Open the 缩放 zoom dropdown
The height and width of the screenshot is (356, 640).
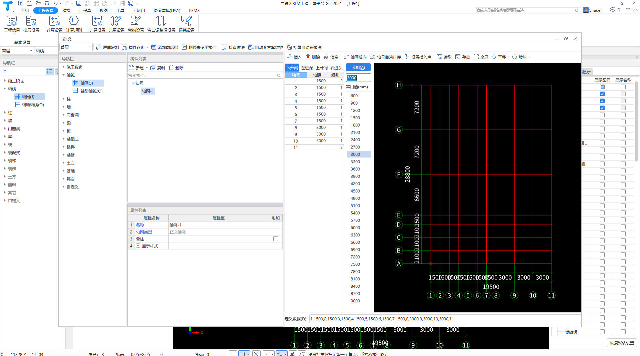point(530,57)
